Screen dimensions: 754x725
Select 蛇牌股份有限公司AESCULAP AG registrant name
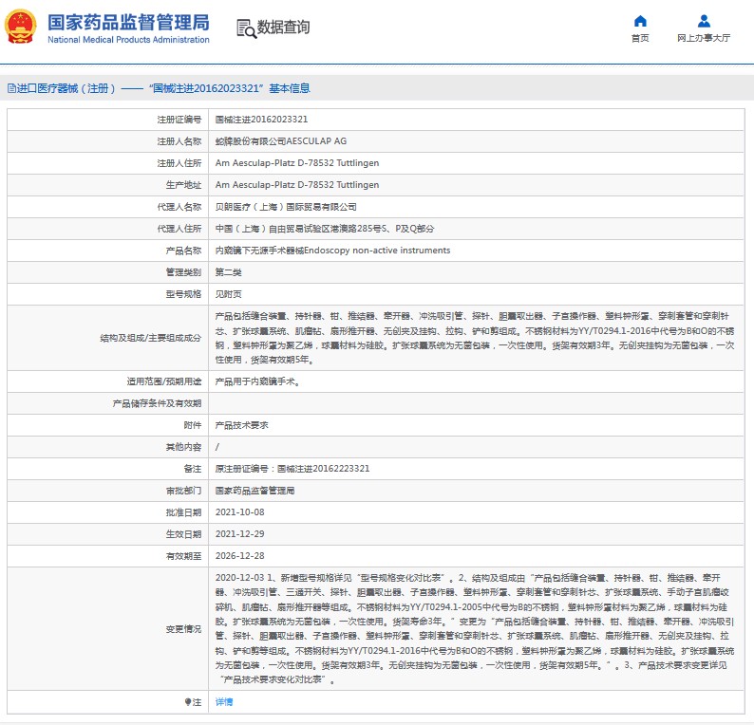tap(281, 141)
